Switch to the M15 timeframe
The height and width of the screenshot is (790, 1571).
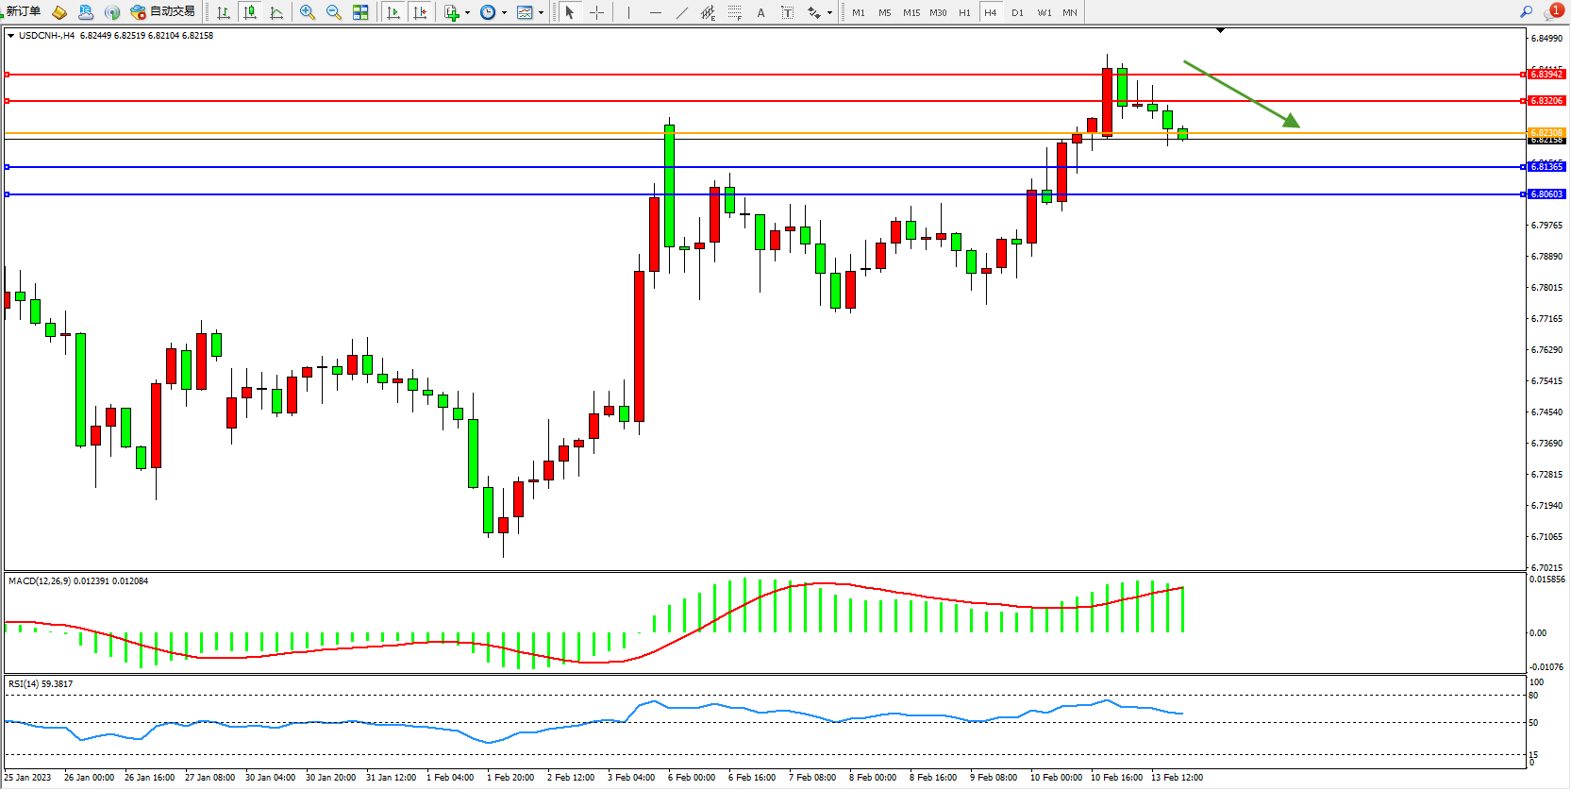point(911,13)
